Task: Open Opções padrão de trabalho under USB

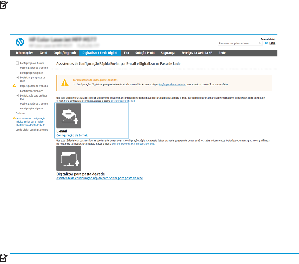Action: point(34,104)
